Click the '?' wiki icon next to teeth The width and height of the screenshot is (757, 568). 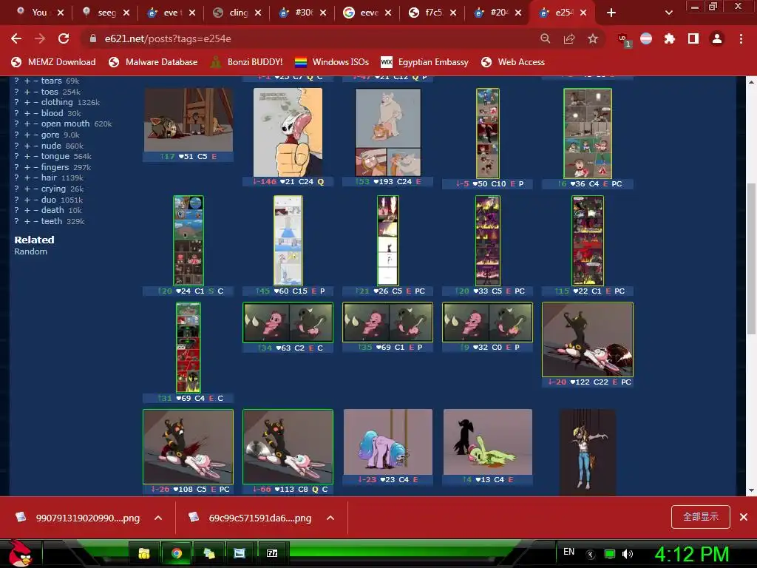16,220
